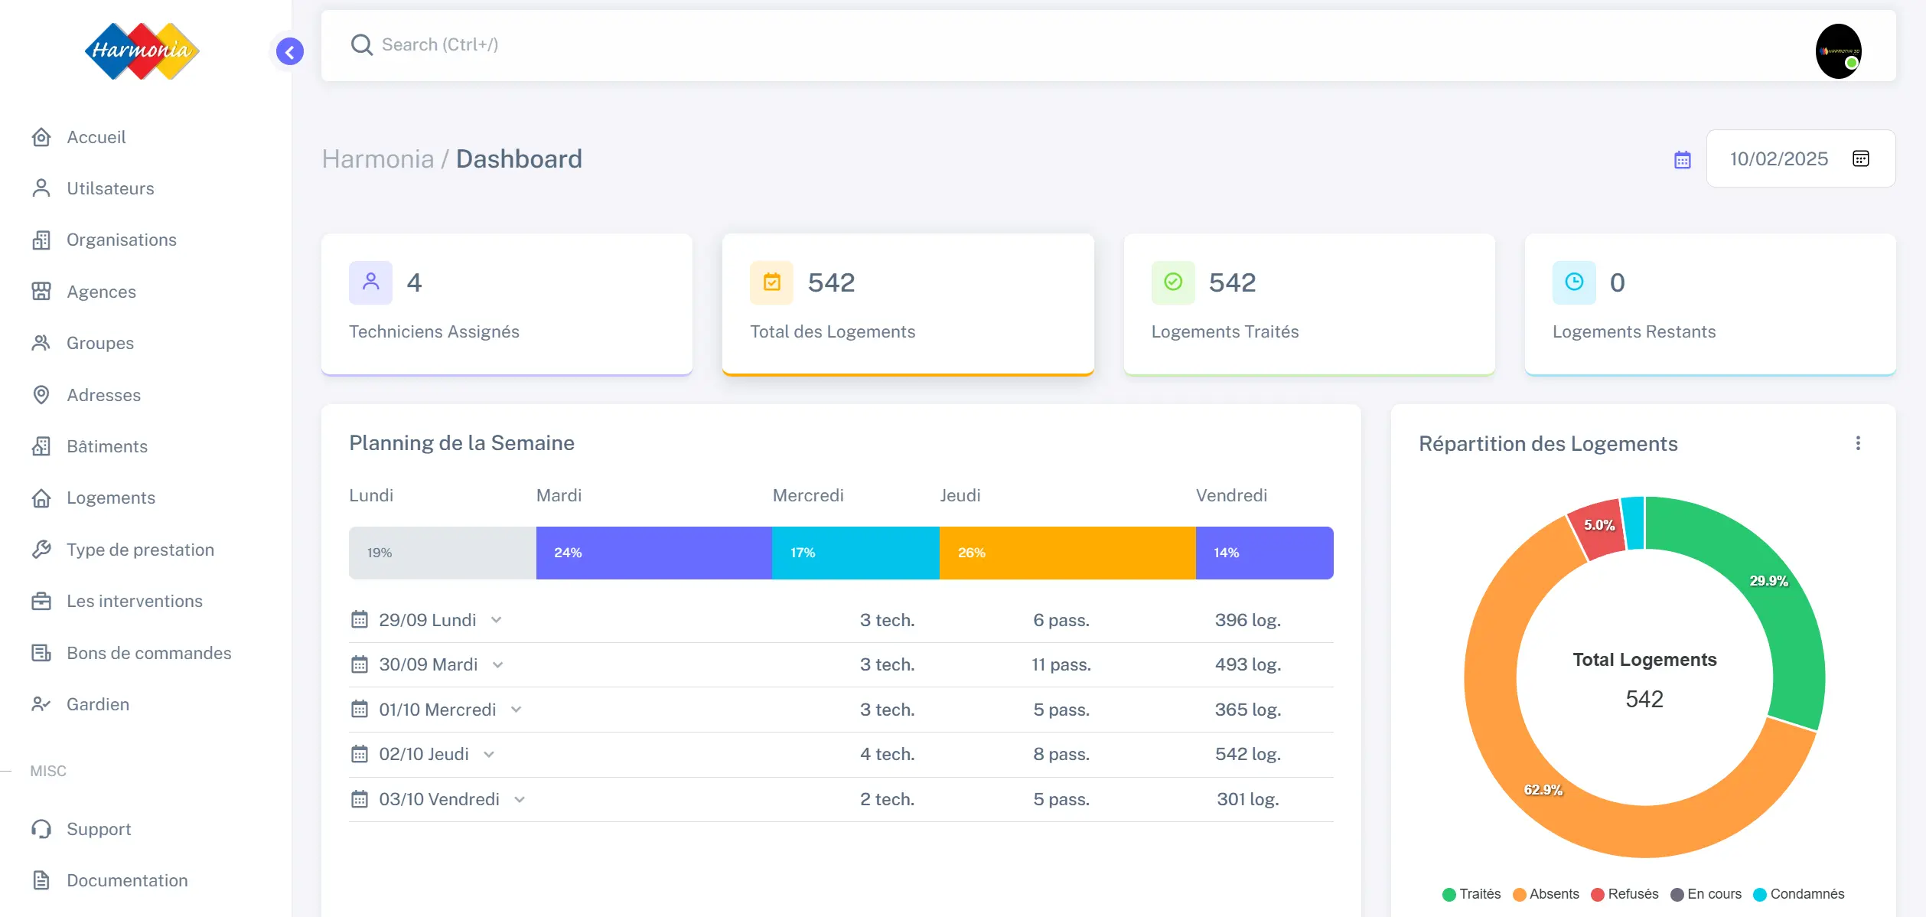Collapse the sidebar with the arrow button
Image resolution: width=1926 pixels, height=917 pixels.
click(x=289, y=51)
